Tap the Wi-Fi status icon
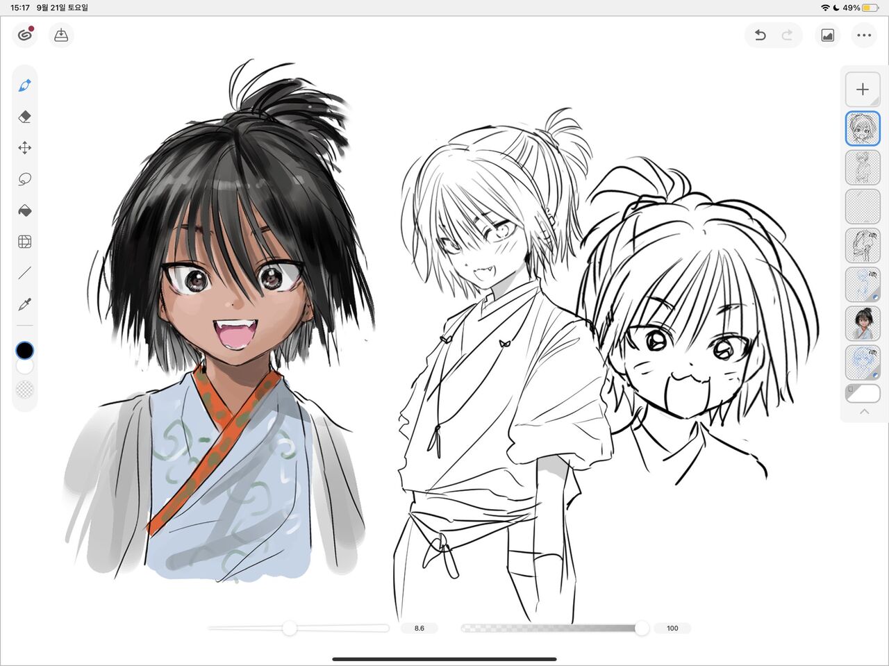 click(825, 8)
